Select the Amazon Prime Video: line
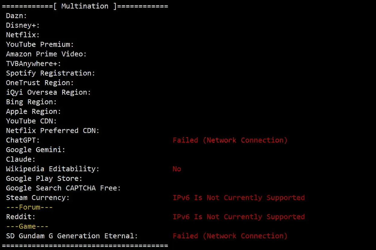The height and width of the screenshot is (250, 376). (46, 54)
